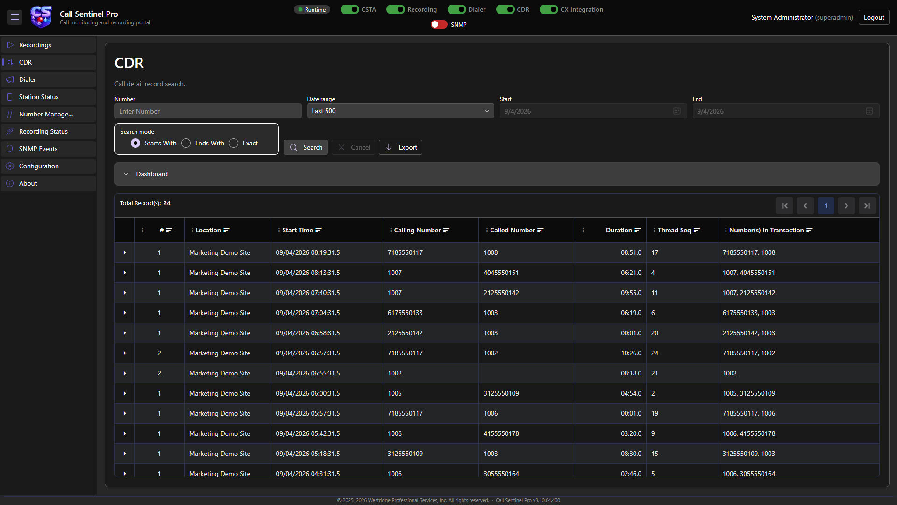Jump to the last page of records

(x=867, y=206)
